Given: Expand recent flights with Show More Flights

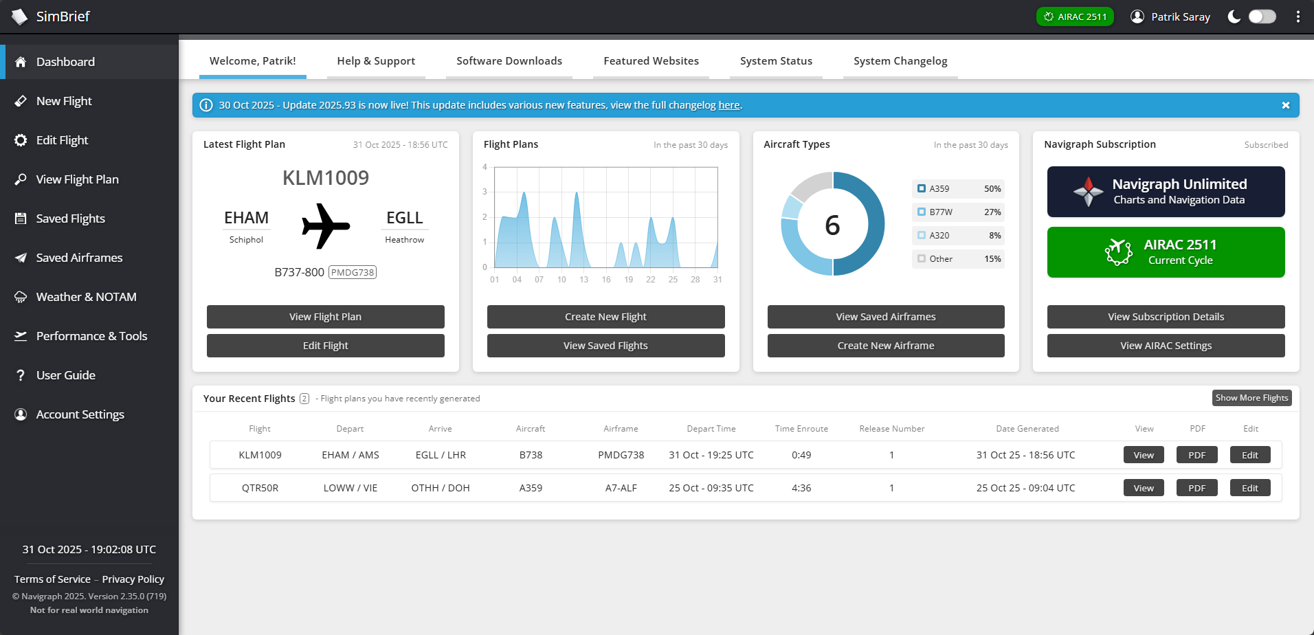Looking at the screenshot, I should pos(1251,398).
